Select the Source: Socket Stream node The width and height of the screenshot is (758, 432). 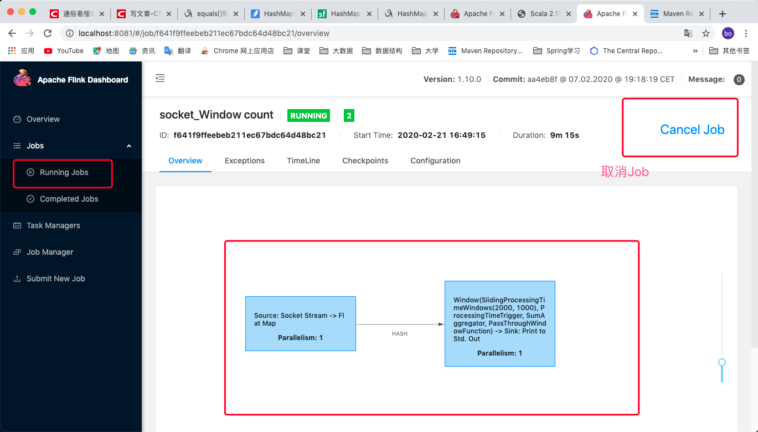(301, 323)
